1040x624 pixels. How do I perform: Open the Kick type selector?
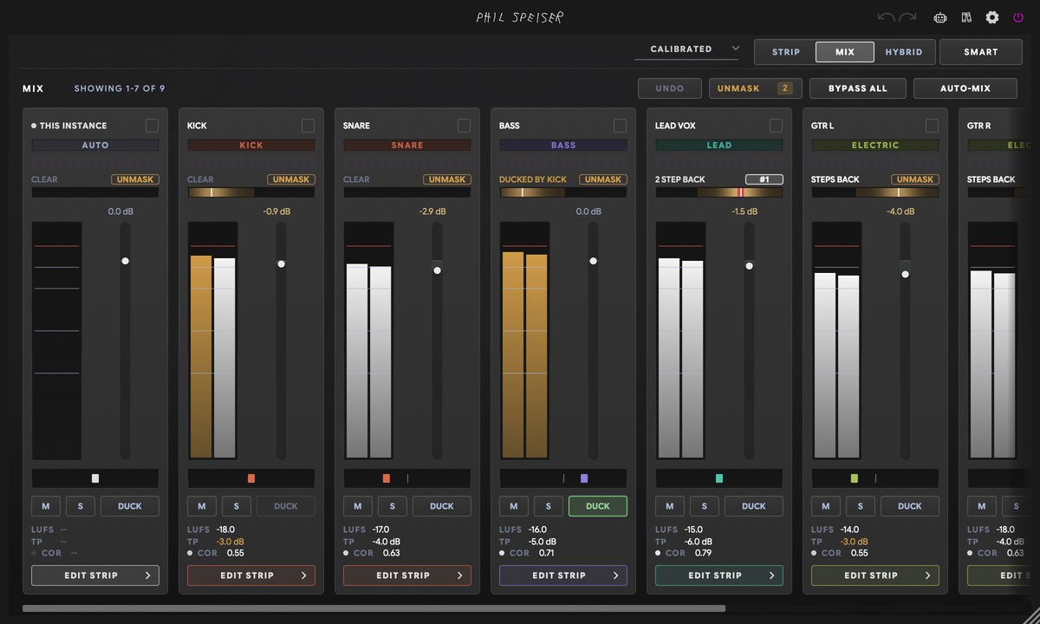click(x=251, y=146)
